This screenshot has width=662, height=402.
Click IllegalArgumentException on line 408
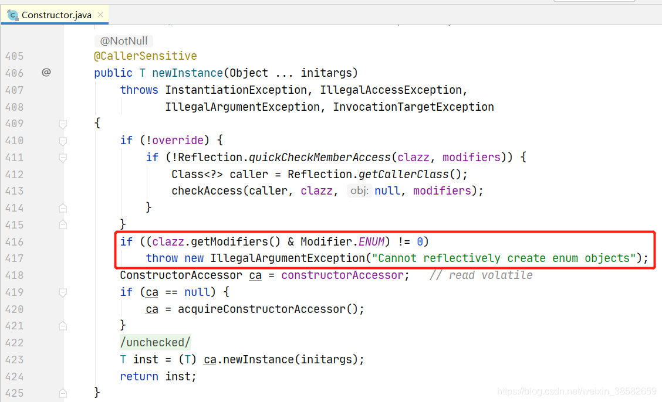(242, 107)
